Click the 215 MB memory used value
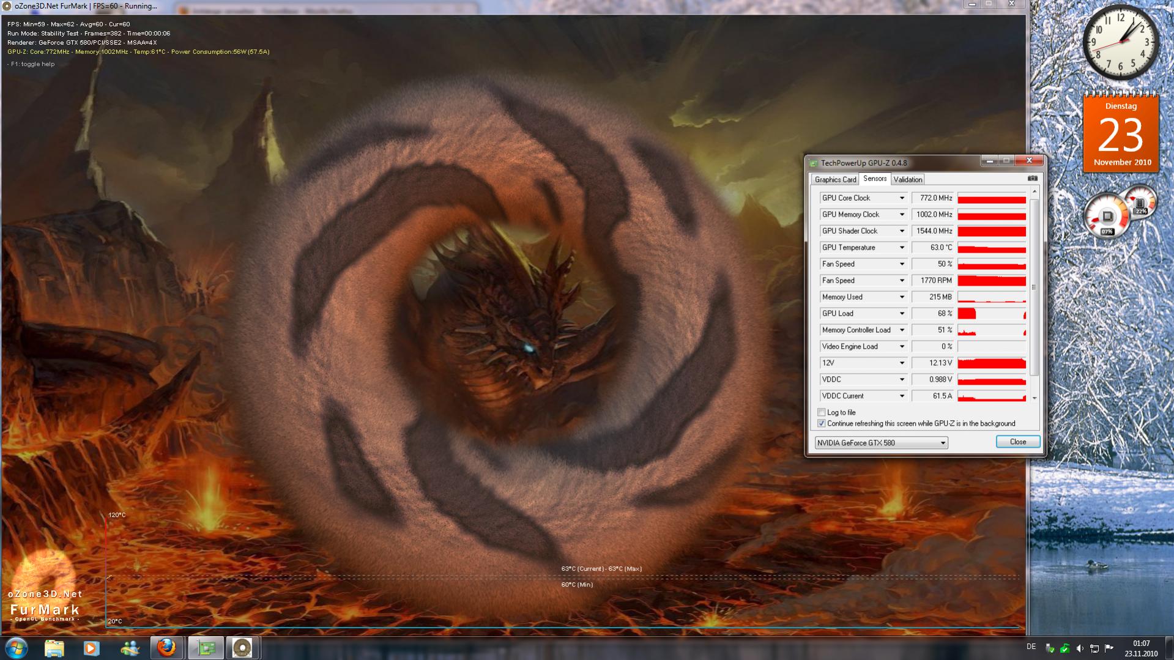This screenshot has height=660, width=1174. pos(932,297)
